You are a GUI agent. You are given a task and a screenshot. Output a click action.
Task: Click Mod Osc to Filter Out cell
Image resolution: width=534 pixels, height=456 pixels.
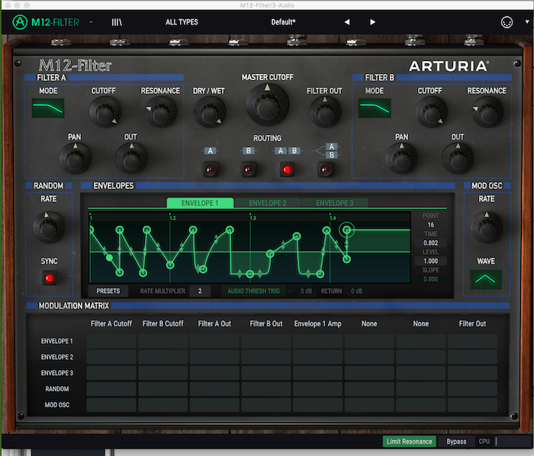click(x=472, y=405)
